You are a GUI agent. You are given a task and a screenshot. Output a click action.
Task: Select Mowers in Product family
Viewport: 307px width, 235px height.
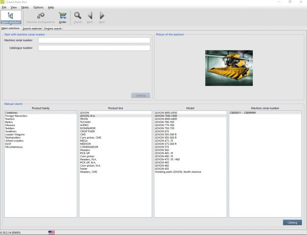(41, 125)
